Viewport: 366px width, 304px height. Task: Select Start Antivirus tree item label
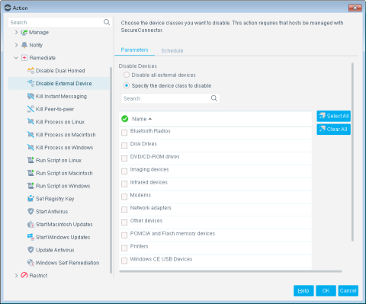[52, 212]
